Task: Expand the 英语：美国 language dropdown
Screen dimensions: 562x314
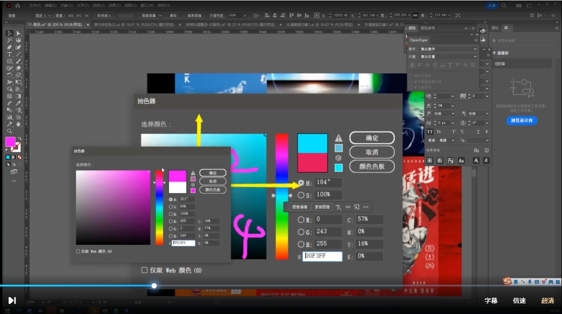Action: [441, 140]
